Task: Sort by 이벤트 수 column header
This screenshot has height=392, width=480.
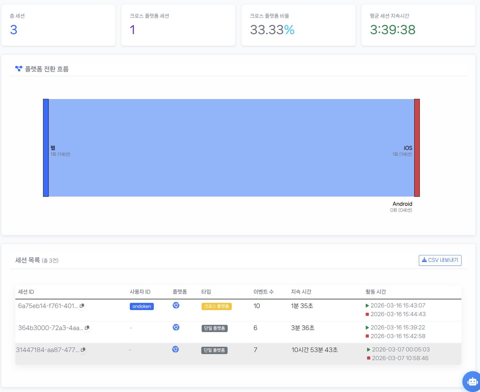Action: (x=263, y=292)
